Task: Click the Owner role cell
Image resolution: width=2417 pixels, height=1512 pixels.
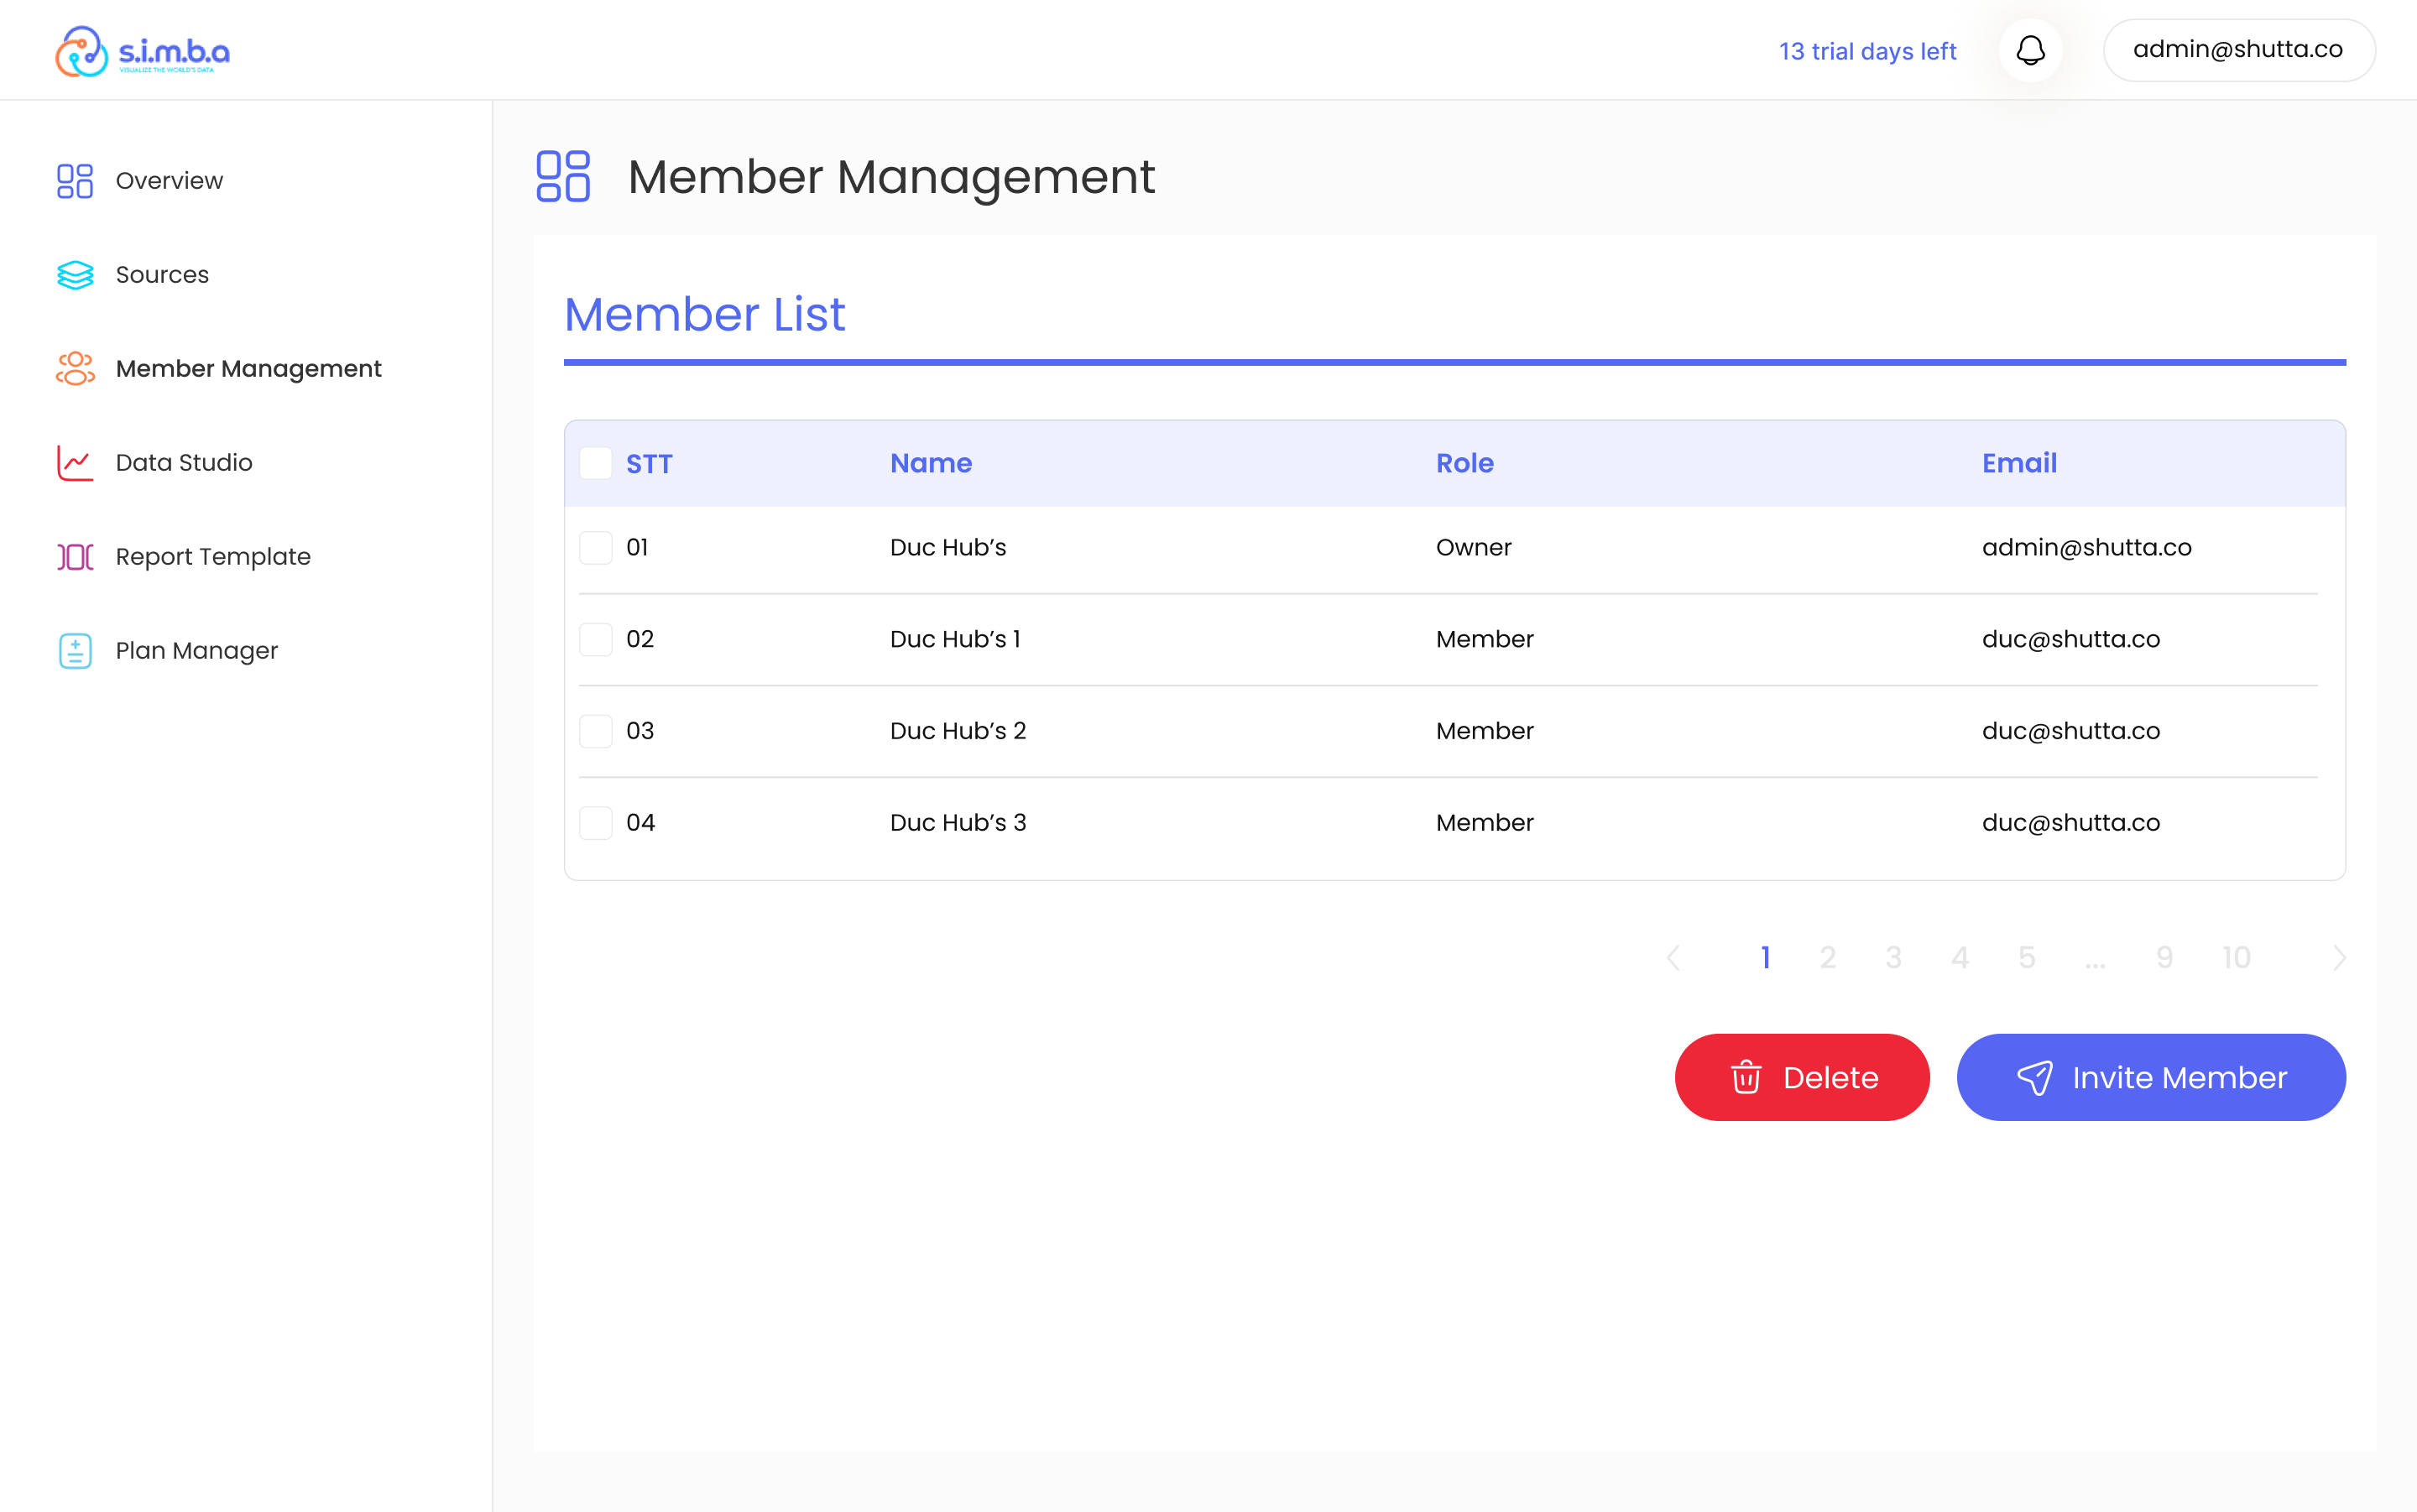Action: [x=1474, y=547]
